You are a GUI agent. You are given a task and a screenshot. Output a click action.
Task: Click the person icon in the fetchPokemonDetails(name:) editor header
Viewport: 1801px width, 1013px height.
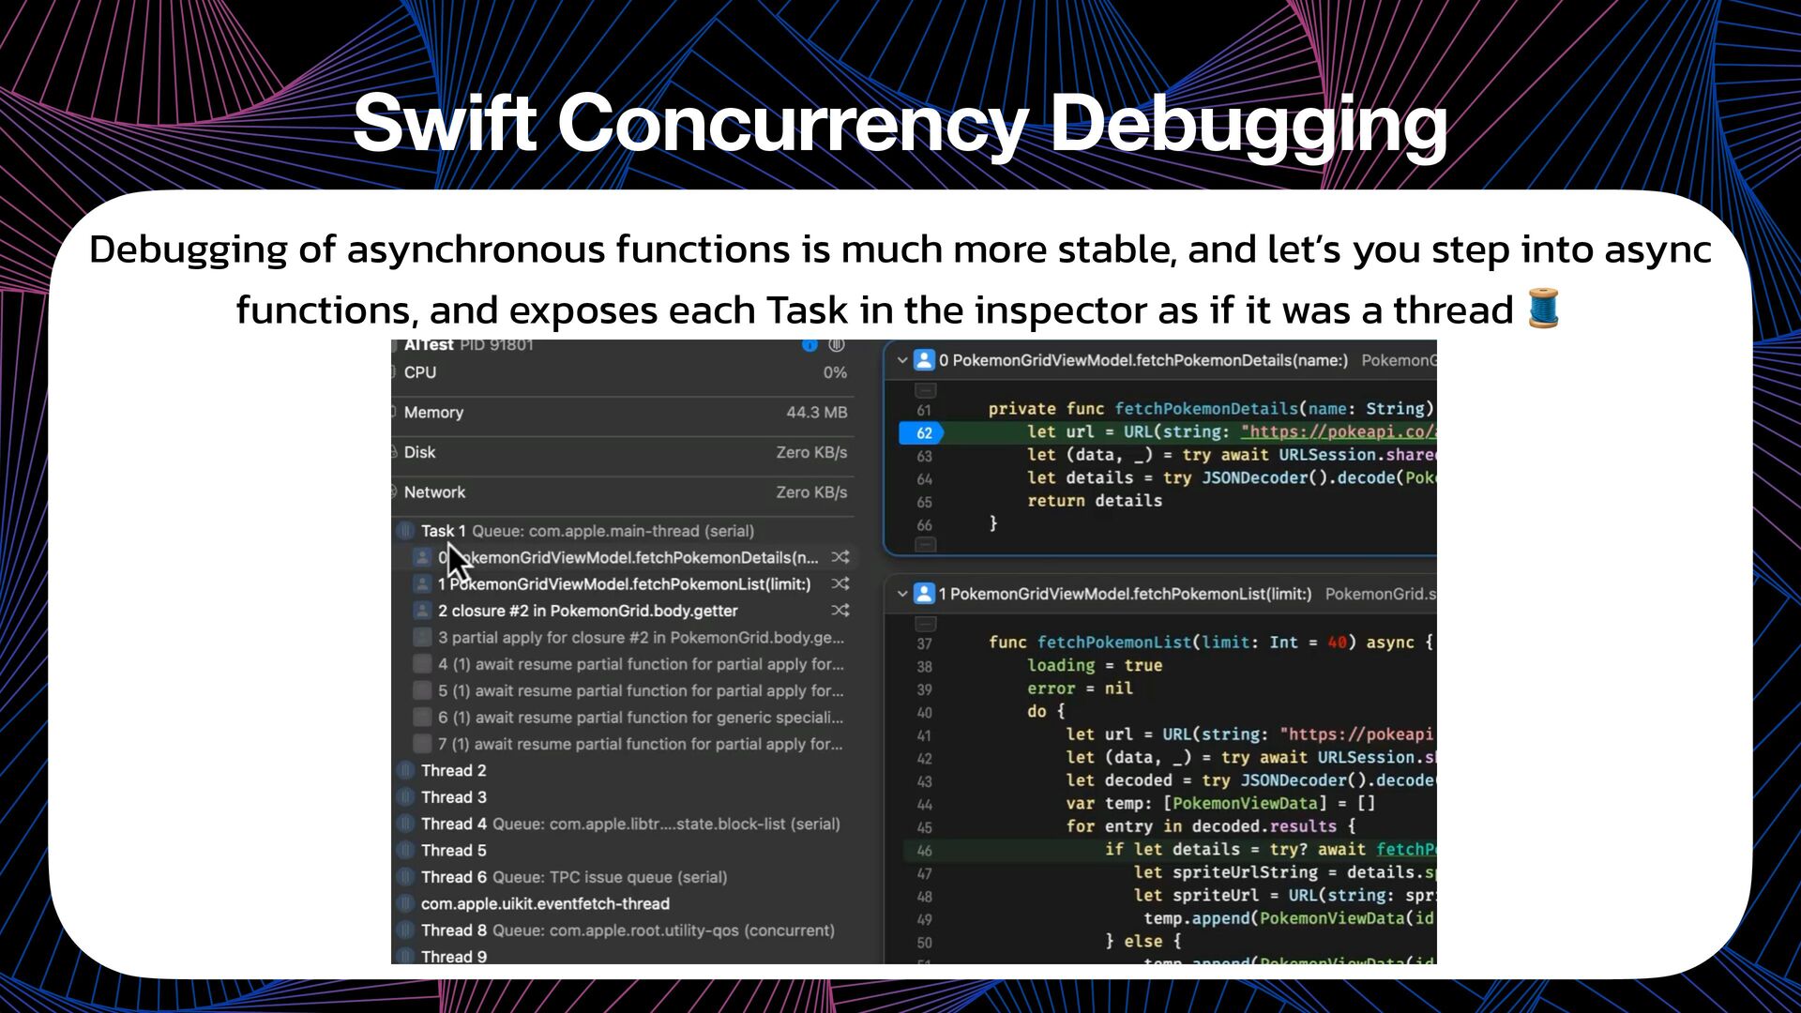[x=924, y=360]
